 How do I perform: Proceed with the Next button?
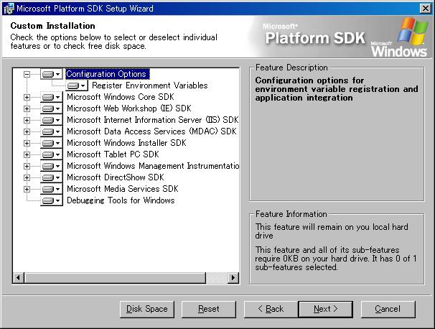[x=326, y=309]
